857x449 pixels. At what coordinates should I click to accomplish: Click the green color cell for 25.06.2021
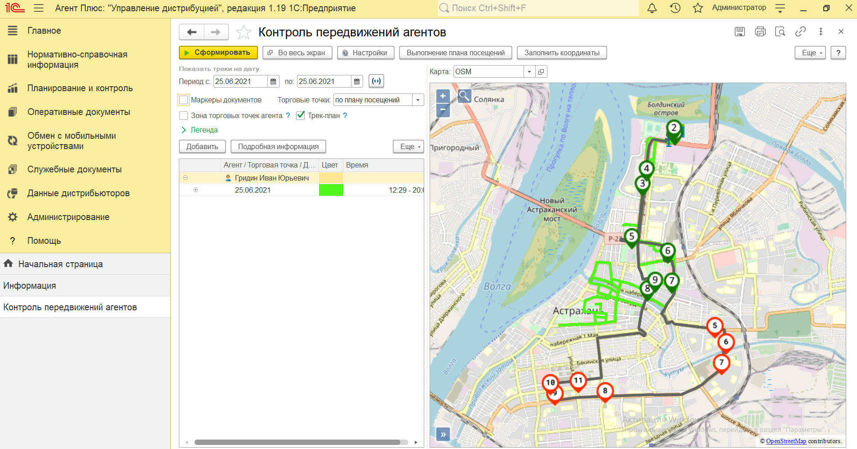[331, 190]
